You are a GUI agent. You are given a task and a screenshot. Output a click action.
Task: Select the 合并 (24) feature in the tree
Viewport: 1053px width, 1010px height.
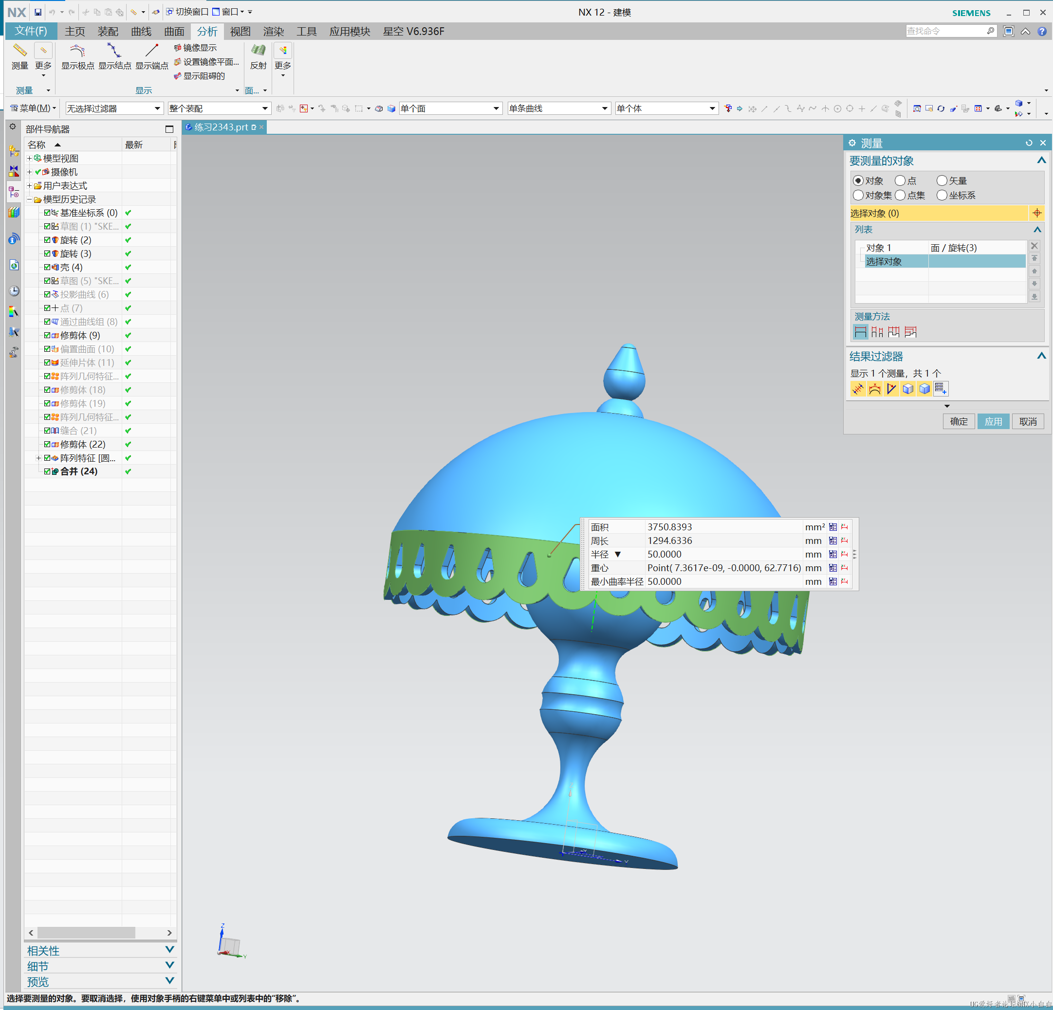pos(78,471)
